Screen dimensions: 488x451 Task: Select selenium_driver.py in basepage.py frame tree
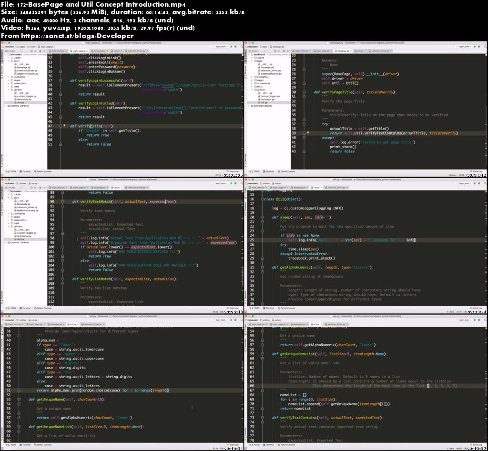pyautogui.click(x=271, y=70)
